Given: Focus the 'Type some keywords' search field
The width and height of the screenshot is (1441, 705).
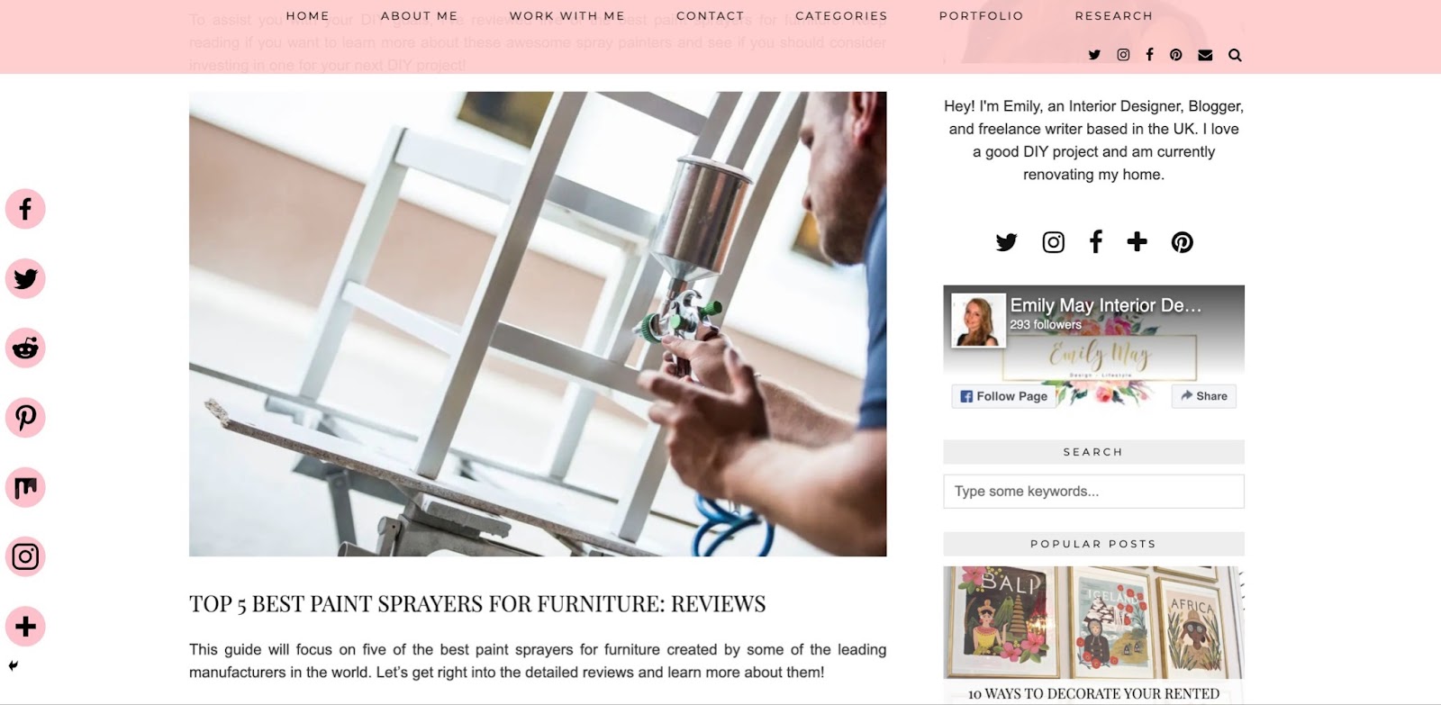Looking at the screenshot, I should tap(1093, 492).
